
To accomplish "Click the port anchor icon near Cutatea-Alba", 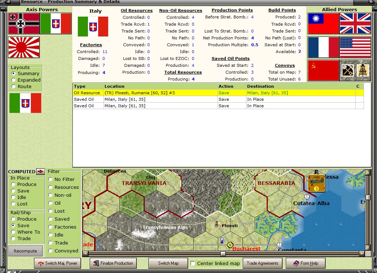I will point(307,197).
